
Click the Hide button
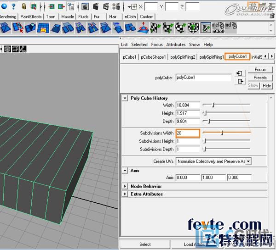[267, 86]
